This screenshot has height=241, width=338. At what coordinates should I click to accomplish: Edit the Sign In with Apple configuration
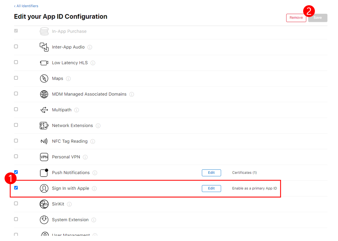tap(211, 188)
